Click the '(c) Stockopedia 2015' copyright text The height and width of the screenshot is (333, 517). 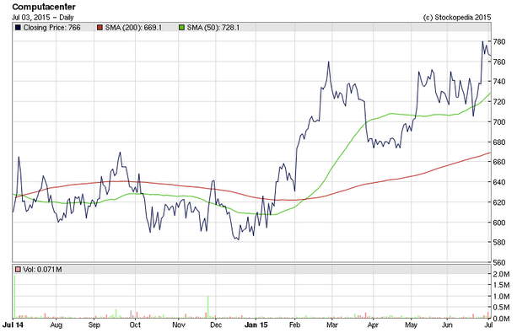[x=457, y=17]
